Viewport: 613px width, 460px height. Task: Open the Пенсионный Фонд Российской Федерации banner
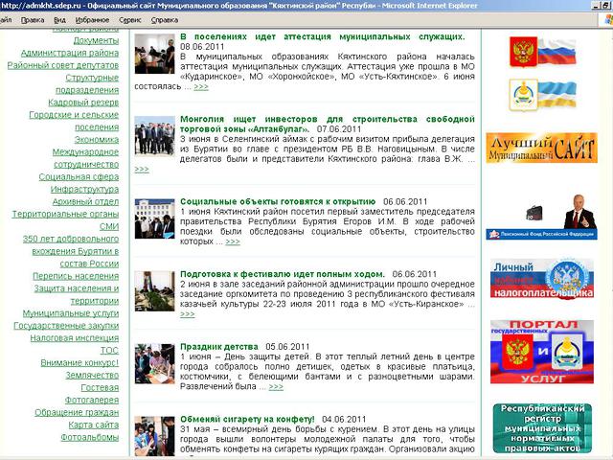point(541,218)
